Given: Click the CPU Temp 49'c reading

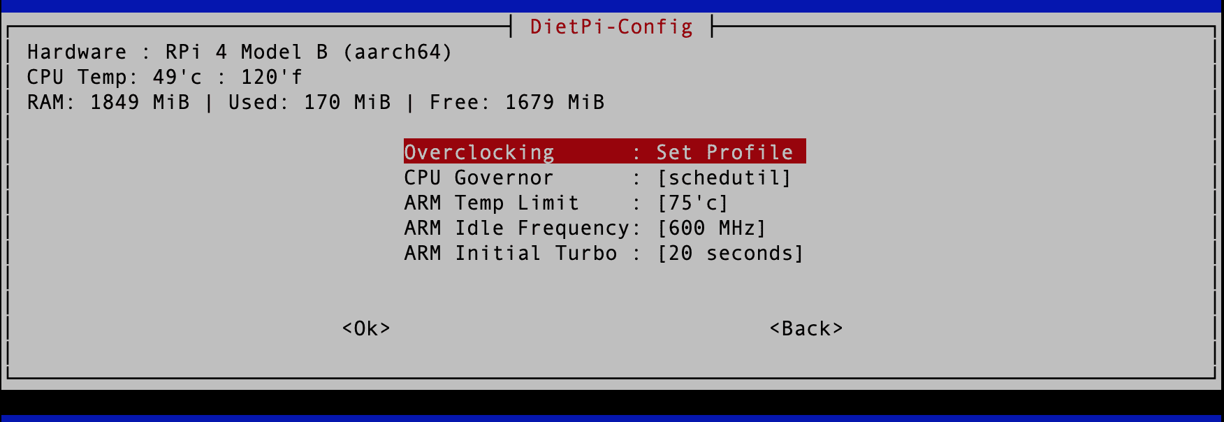Looking at the screenshot, I should tap(164, 77).
